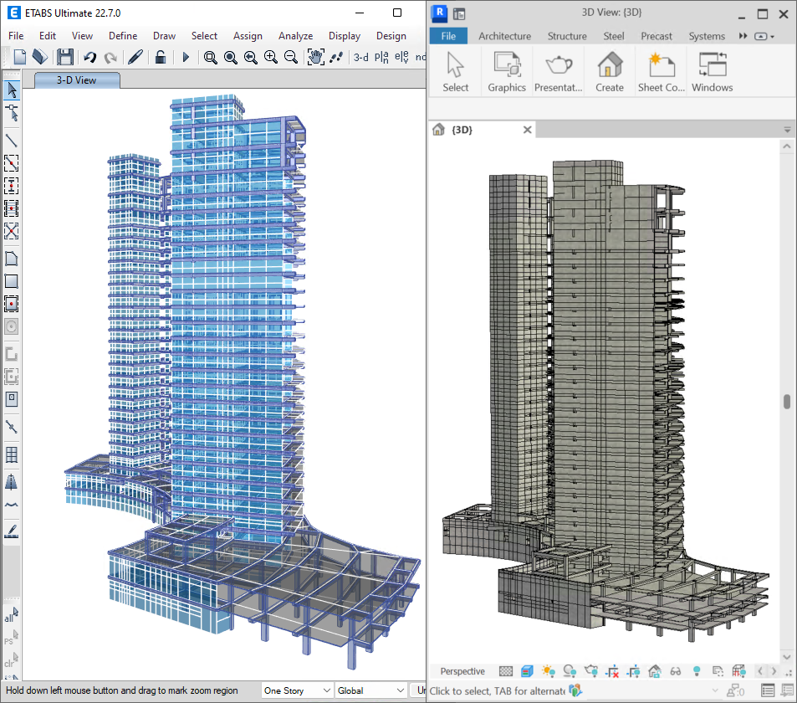The height and width of the screenshot is (703, 797).
Task: Click the Run Analysis arrow in ETABS
Action: (x=185, y=57)
